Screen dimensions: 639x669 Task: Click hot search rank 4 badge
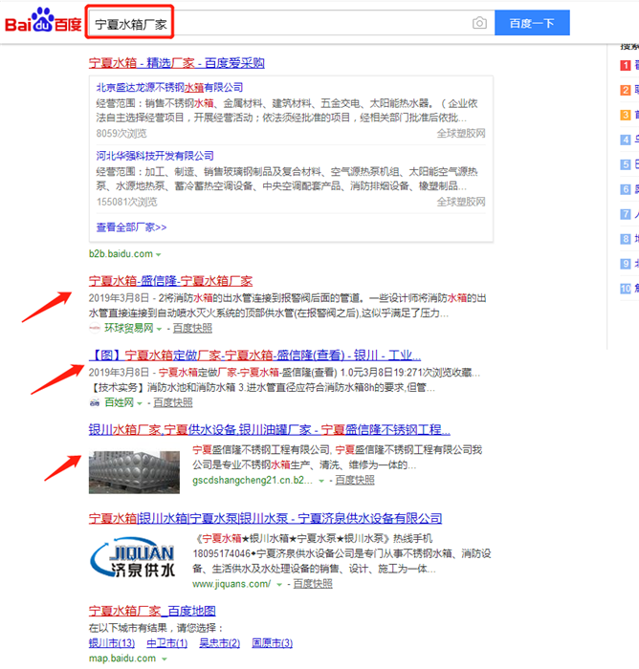pos(626,140)
